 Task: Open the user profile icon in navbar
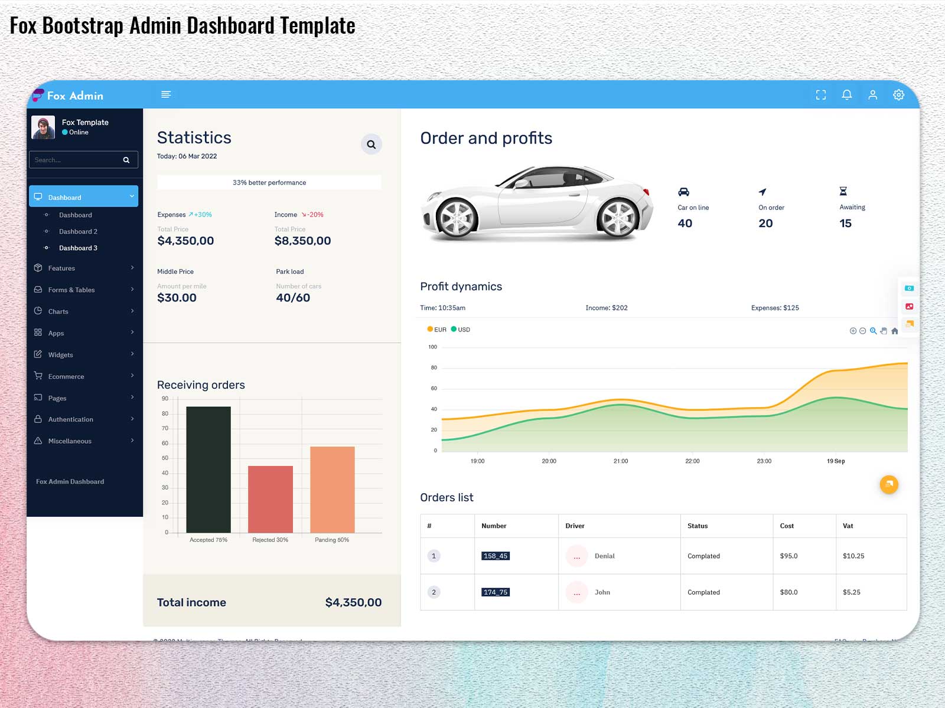[x=872, y=94]
